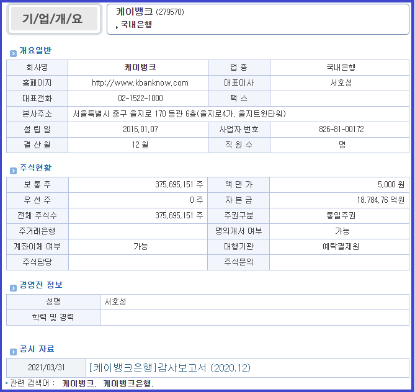415x392 pixels.
Task: Click the 주권구분 label cell
Action: coord(238,216)
